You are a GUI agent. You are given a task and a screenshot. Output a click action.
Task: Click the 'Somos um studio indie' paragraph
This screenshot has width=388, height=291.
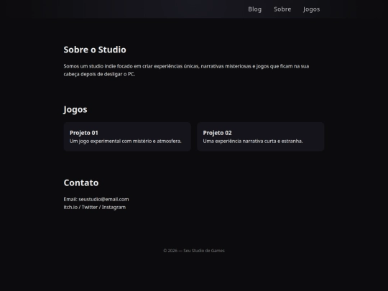click(186, 70)
